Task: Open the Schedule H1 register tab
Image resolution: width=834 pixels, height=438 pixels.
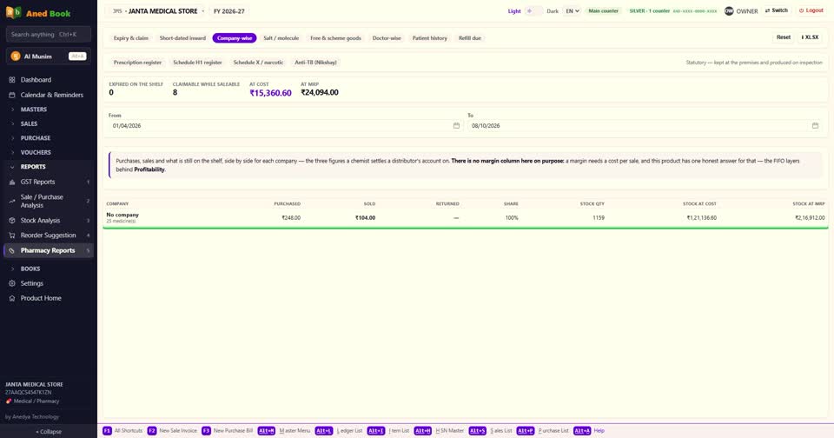Action: point(197,63)
